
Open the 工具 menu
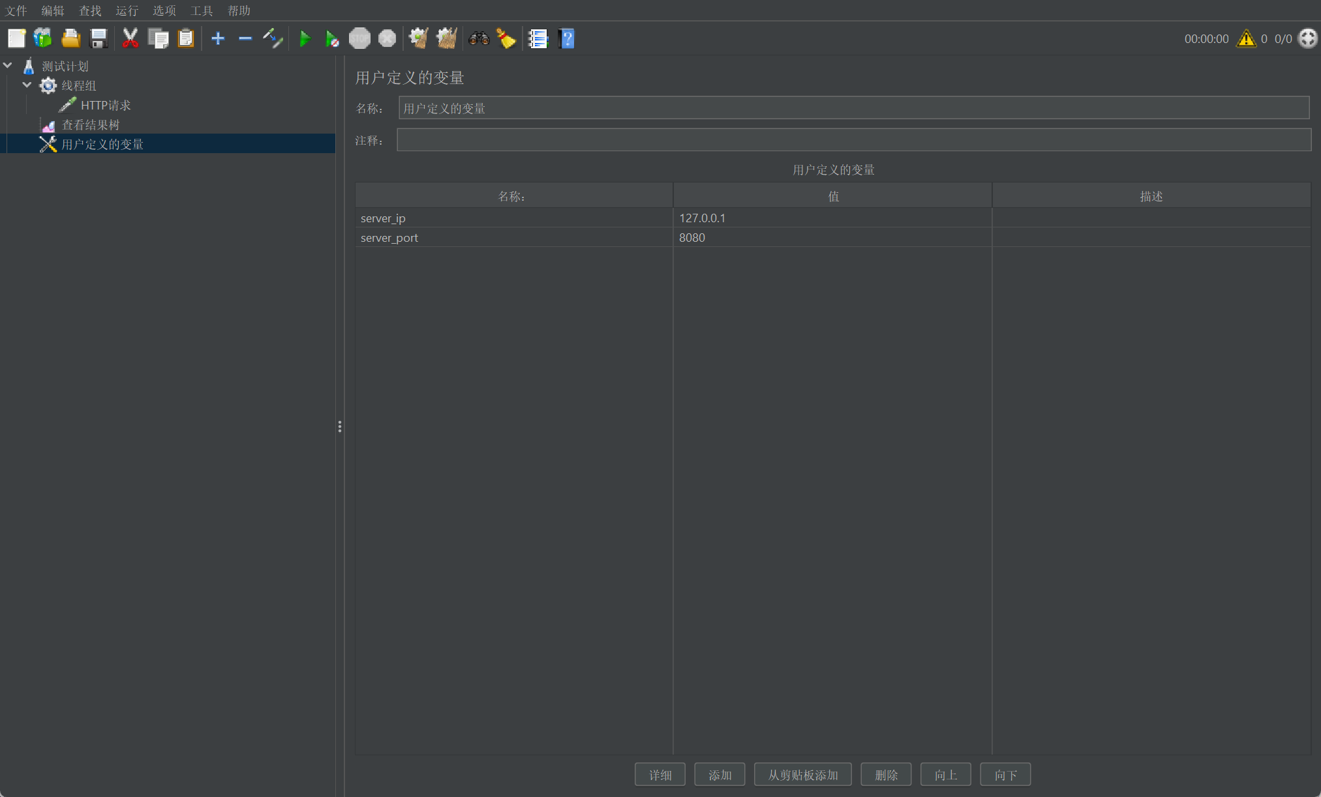click(x=202, y=10)
